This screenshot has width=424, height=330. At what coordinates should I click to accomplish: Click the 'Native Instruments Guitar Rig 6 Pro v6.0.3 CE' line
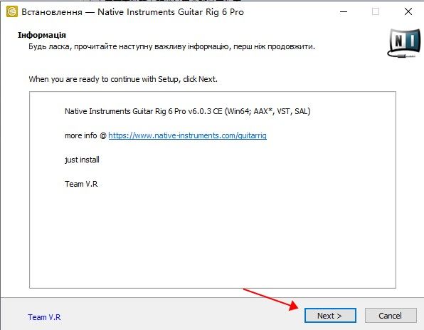(187, 111)
